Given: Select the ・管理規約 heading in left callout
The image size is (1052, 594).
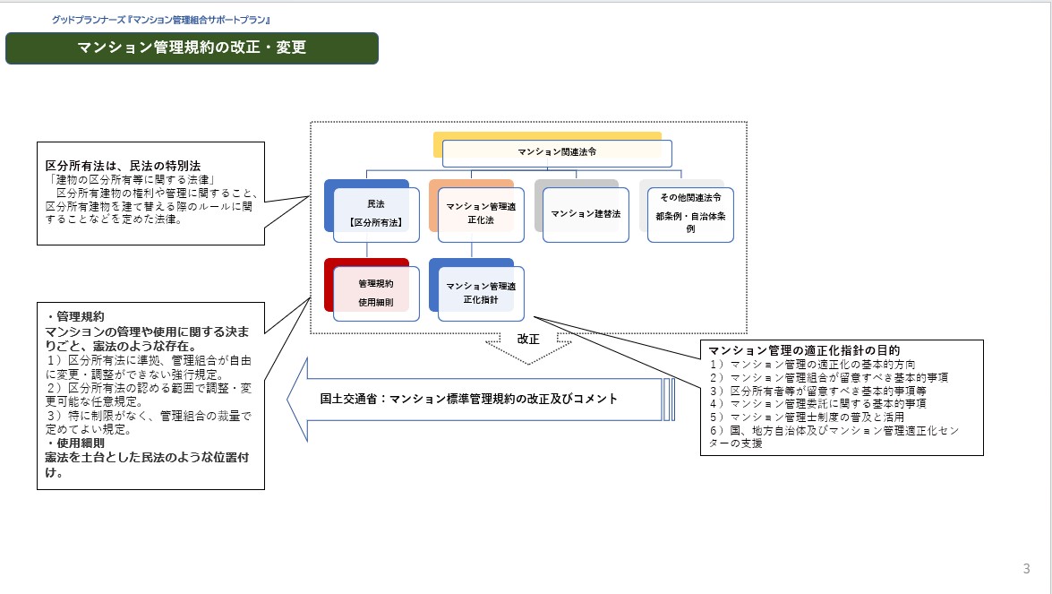Looking at the screenshot, I should click(x=75, y=316).
